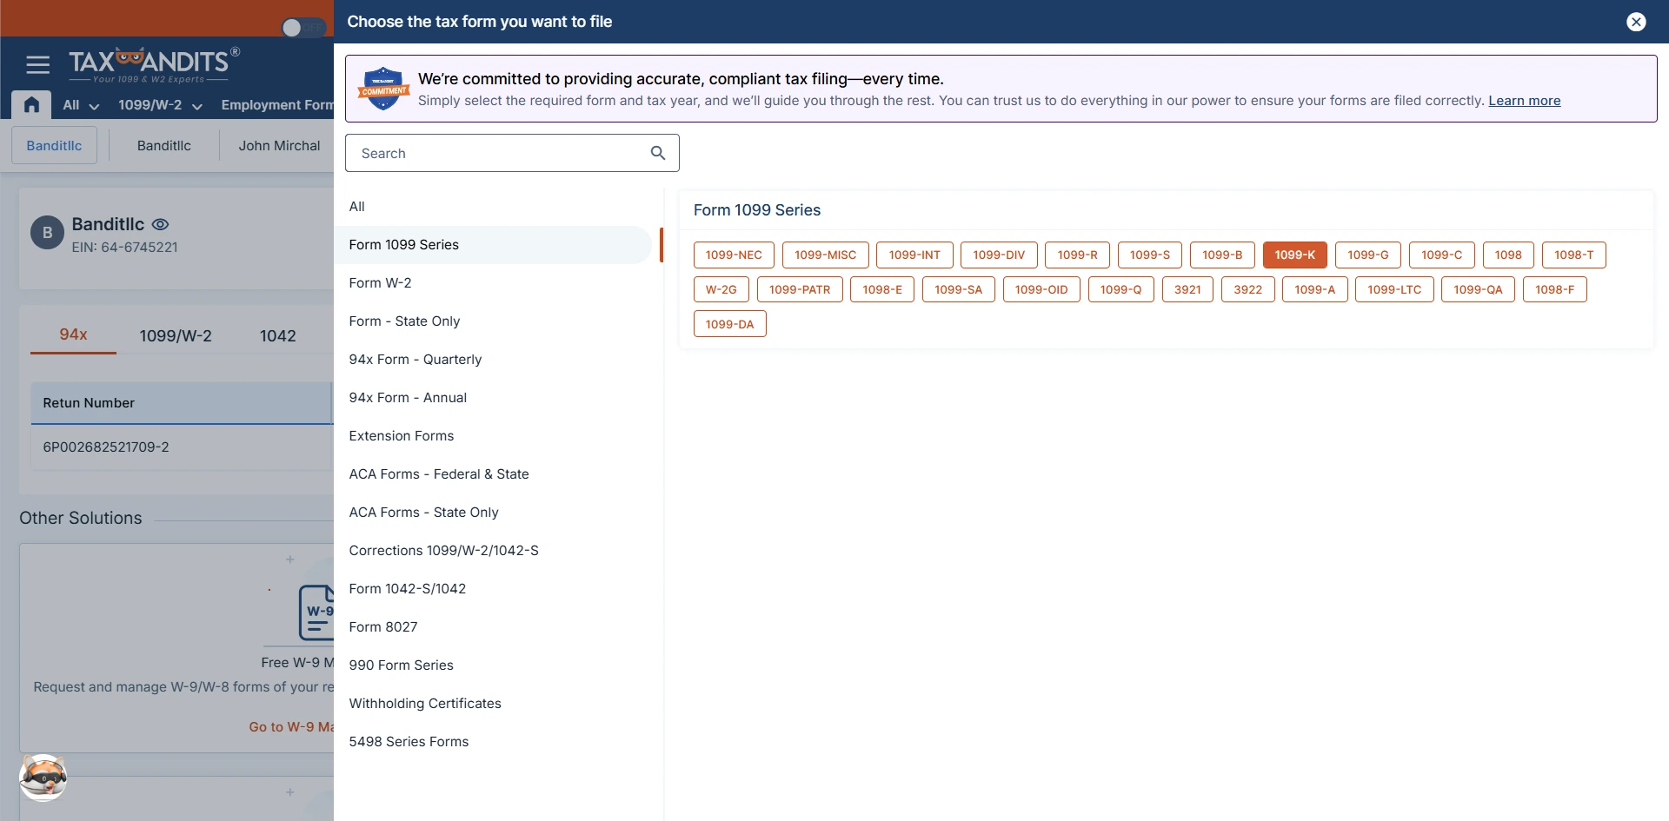Click the Banditllc 'B' avatar circle
The width and height of the screenshot is (1669, 821).
tap(47, 233)
